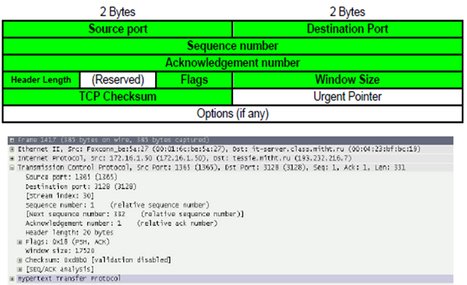
Task: Click the 'Acknowledgement number' diagram cell
Action: [232, 63]
